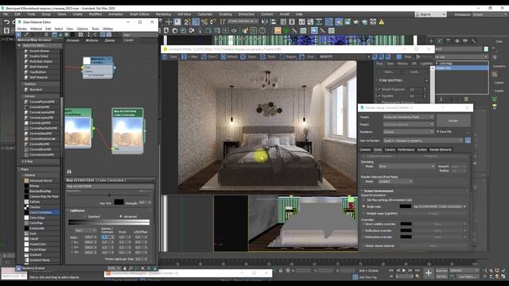Toggle the Percent Snap icon

204,22
